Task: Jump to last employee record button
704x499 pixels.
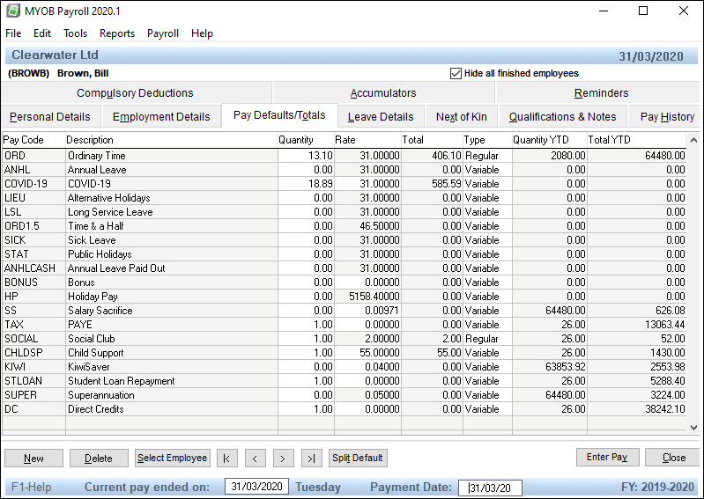Action: coord(311,458)
